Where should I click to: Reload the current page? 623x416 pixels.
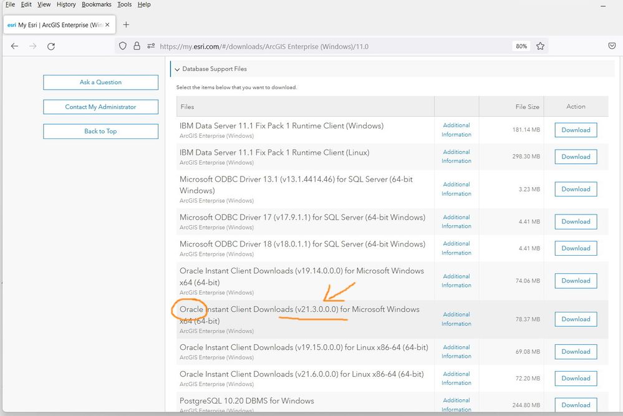tap(51, 46)
